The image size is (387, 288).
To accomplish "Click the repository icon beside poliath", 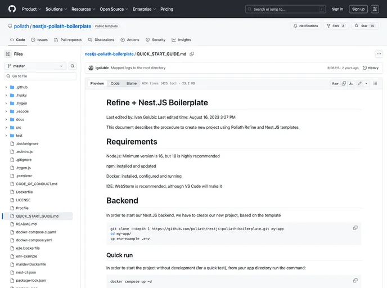I will click(x=10, y=26).
